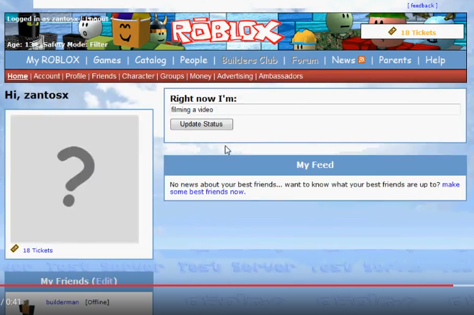Image resolution: width=474 pixels, height=315 pixels.
Task: Open the Money sub-navigation link
Action: pyautogui.click(x=201, y=76)
